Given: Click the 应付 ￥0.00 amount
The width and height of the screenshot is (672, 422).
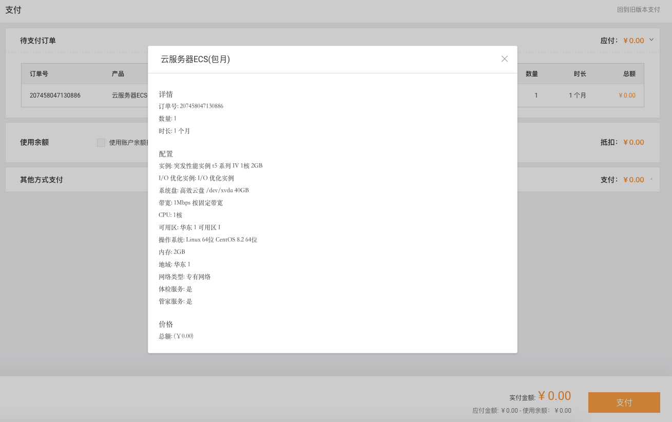Looking at the screenshot, I should click(633, 41).
